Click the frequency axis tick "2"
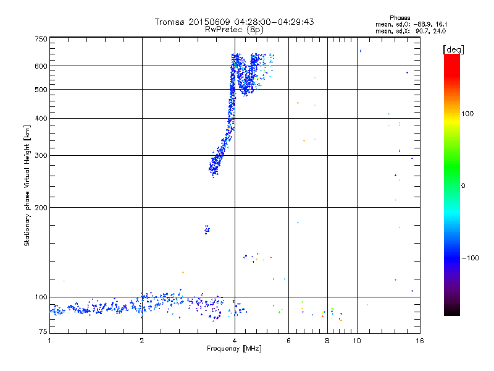494x371 pixels. [x=142, y=341]
